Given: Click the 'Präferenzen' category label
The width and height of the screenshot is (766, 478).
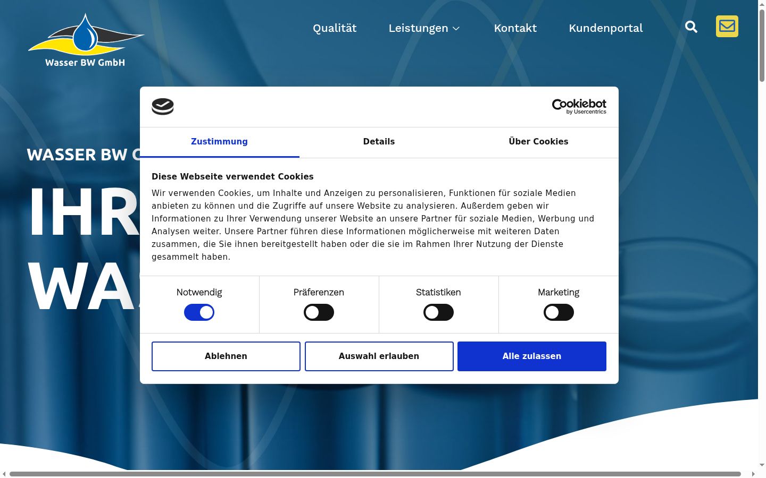Looking at the screenshot, I should 319,292.
